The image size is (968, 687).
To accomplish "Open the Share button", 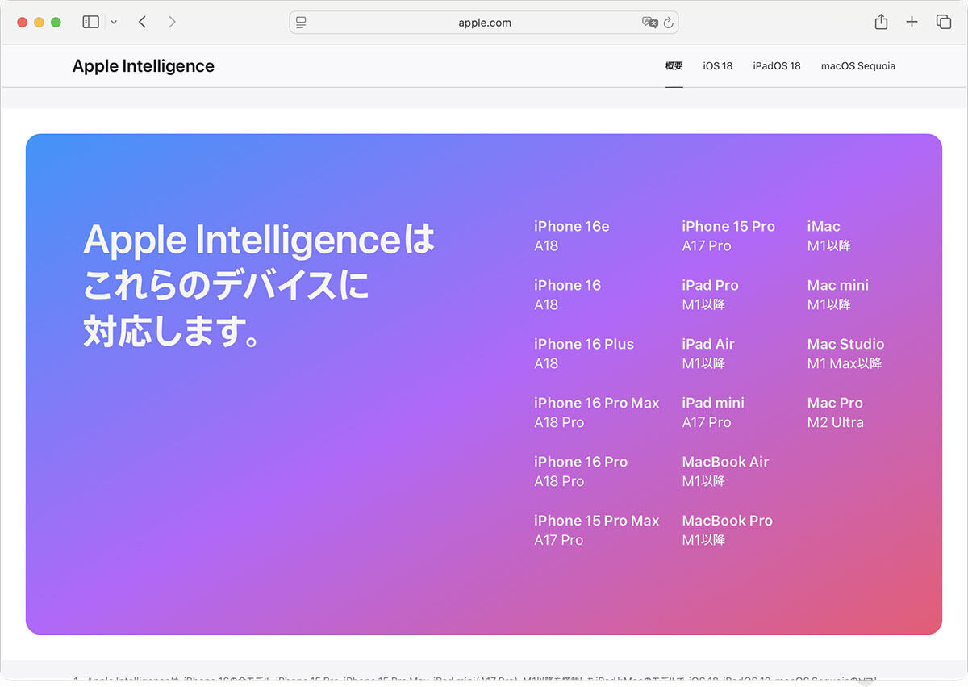I will point(881,23).
